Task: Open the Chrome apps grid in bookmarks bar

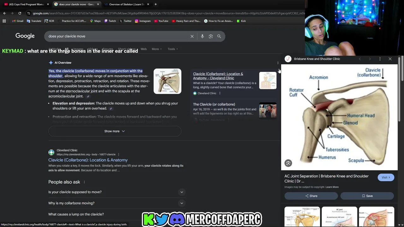Action: click(x=4, y=21)
